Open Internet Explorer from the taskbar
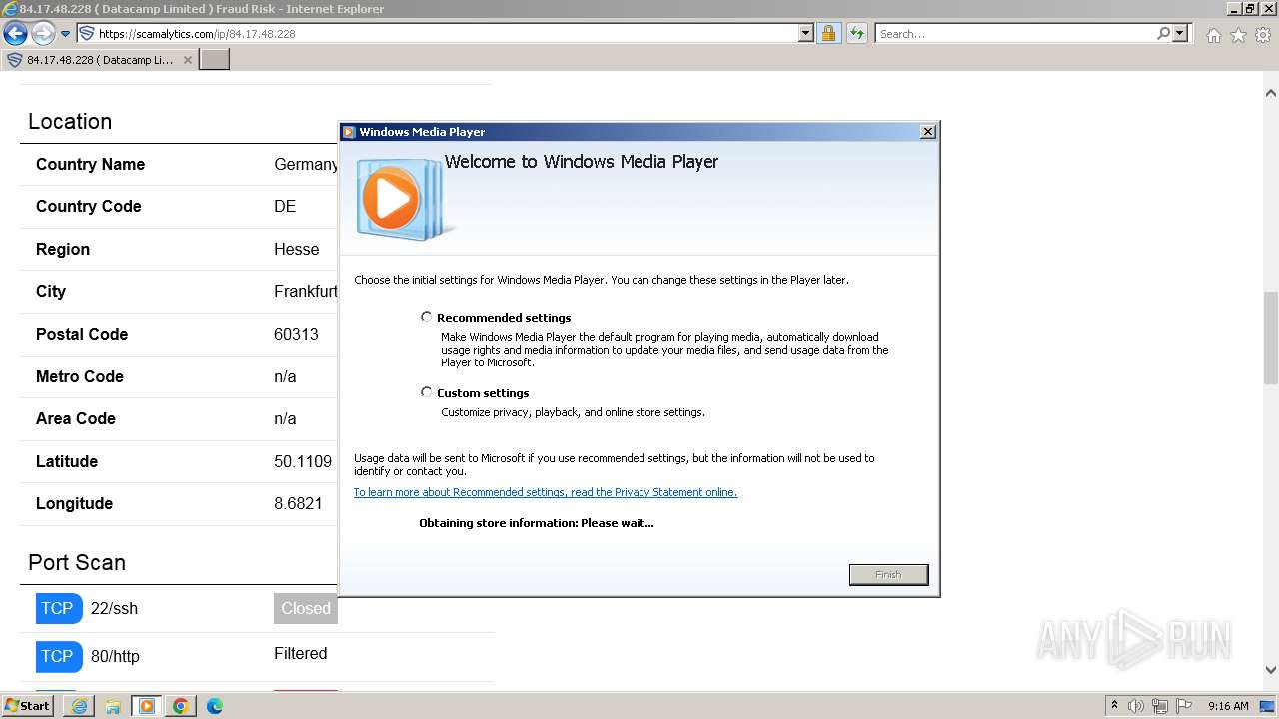 coord(79,706)
